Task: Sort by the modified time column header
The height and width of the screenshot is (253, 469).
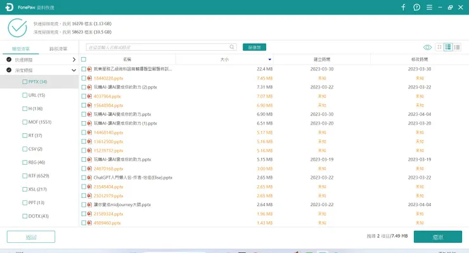Action: (x=420, y=60)
